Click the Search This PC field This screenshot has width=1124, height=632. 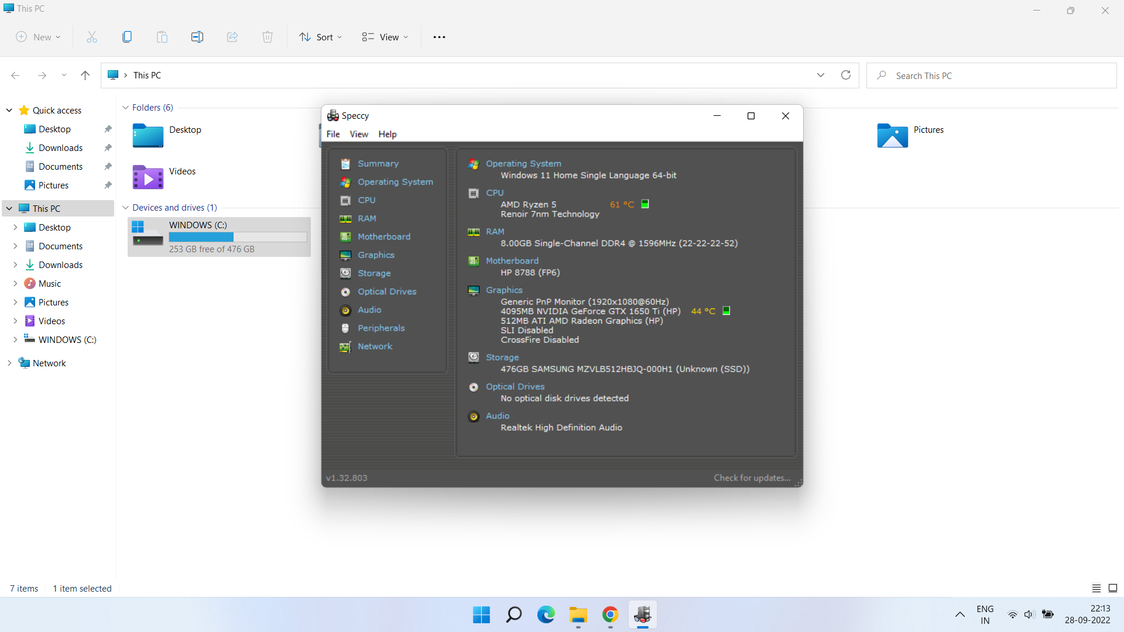point(992,75)
